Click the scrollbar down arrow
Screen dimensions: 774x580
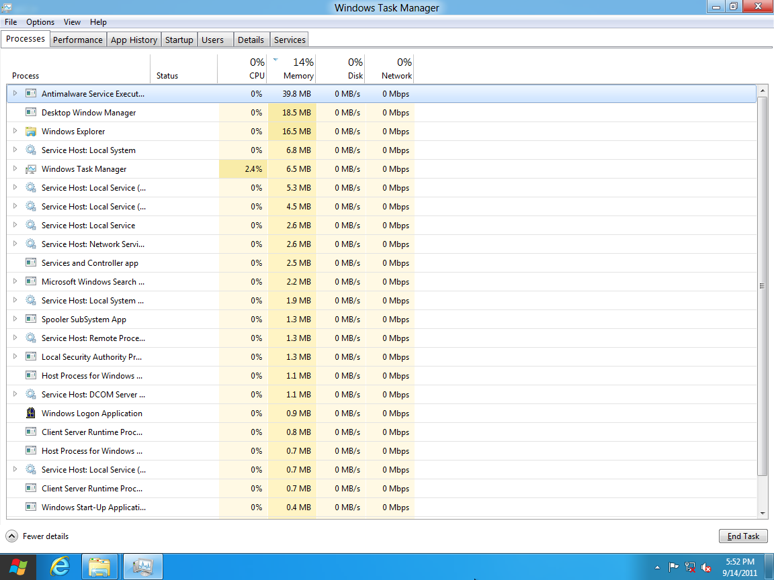tap(762, 514)
